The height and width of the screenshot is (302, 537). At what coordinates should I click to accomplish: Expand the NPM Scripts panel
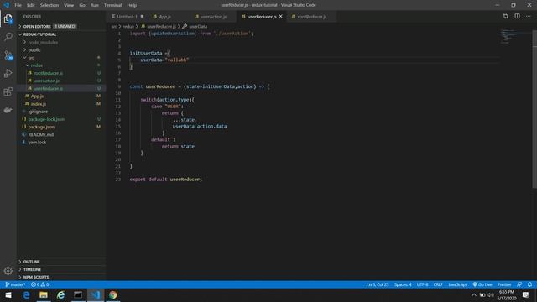[x=61, y=277]
